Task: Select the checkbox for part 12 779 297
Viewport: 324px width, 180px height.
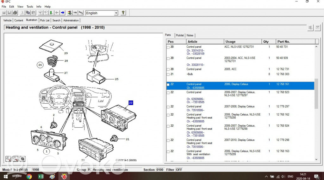Action: click(x=168, y=107)
